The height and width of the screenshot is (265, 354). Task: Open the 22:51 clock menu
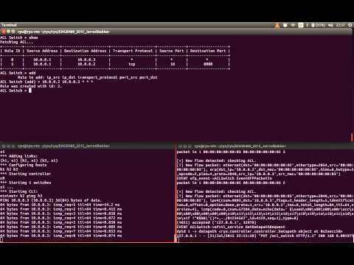click(x=340, y=25)
